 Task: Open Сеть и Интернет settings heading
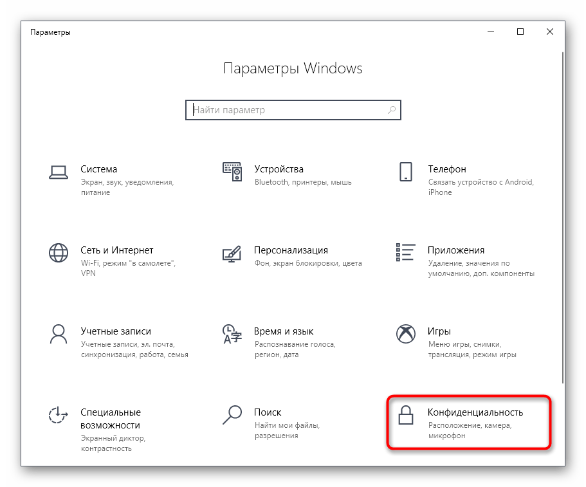117,250
